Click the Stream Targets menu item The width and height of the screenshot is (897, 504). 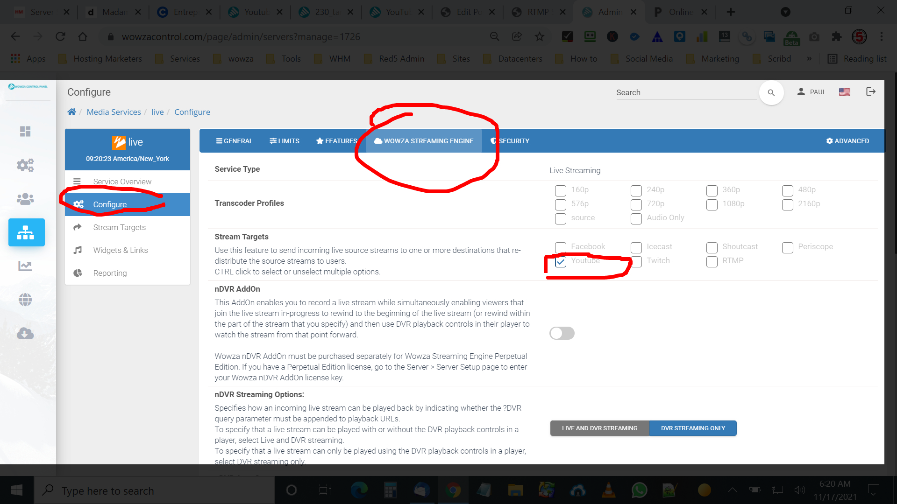coord(120,227)
